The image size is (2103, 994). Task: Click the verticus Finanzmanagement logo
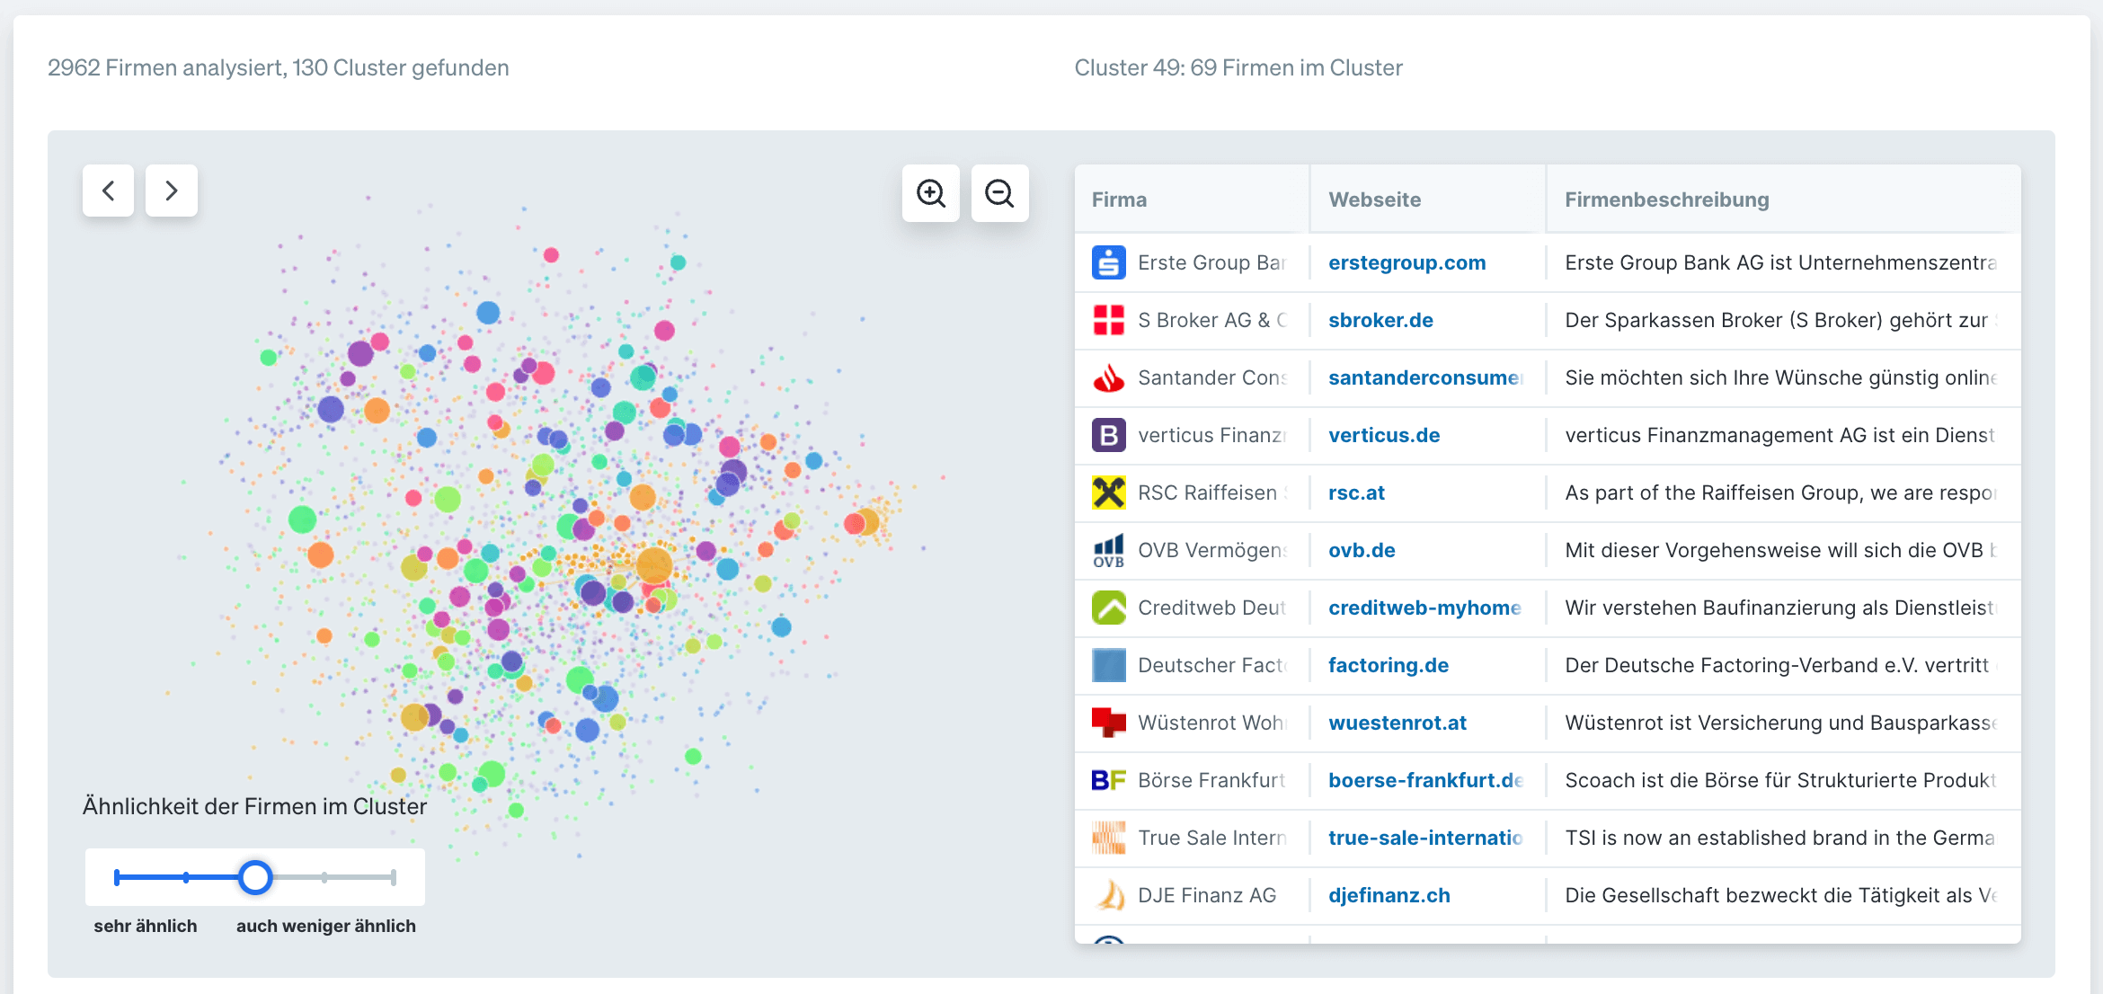point(1110,435)
